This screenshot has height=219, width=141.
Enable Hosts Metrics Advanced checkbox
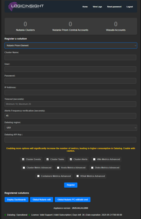tap(58, 168)
